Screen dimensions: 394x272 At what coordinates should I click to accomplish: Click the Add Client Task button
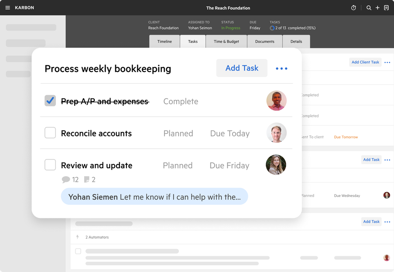coord(365,62)
